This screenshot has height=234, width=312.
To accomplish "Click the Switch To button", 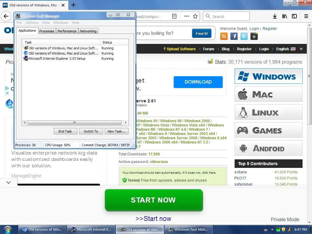I will [x=91, y=131].
